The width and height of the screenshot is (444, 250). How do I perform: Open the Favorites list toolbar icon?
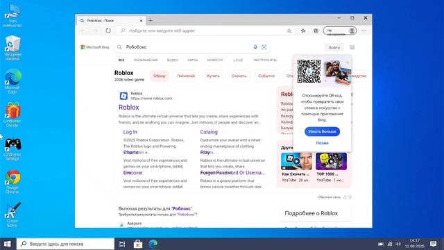[x=303, y=31]
